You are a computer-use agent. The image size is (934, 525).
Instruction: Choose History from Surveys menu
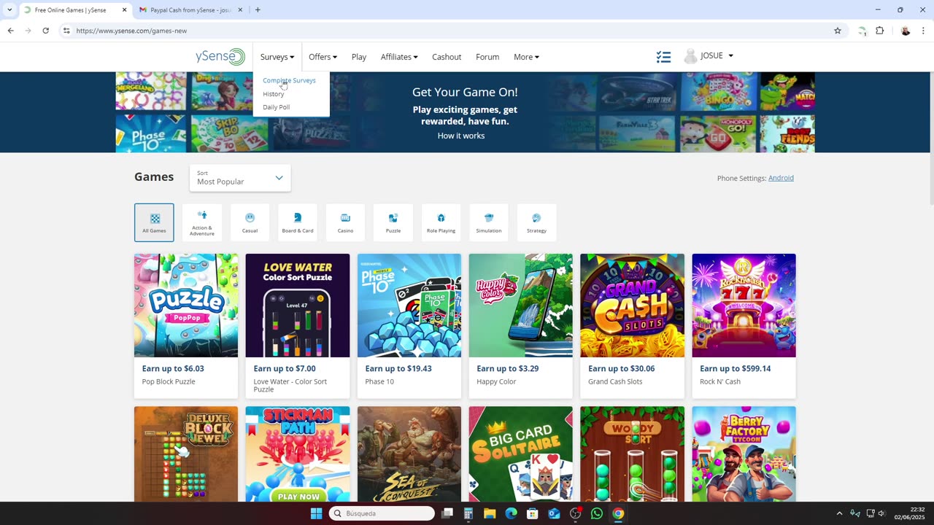274,94
